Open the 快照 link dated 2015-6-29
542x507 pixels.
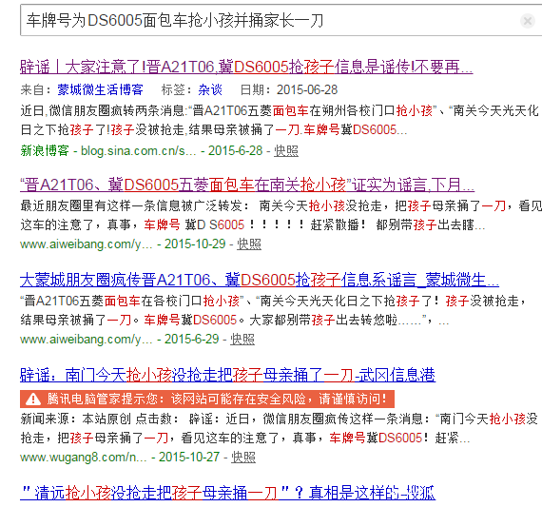[242, 340]
